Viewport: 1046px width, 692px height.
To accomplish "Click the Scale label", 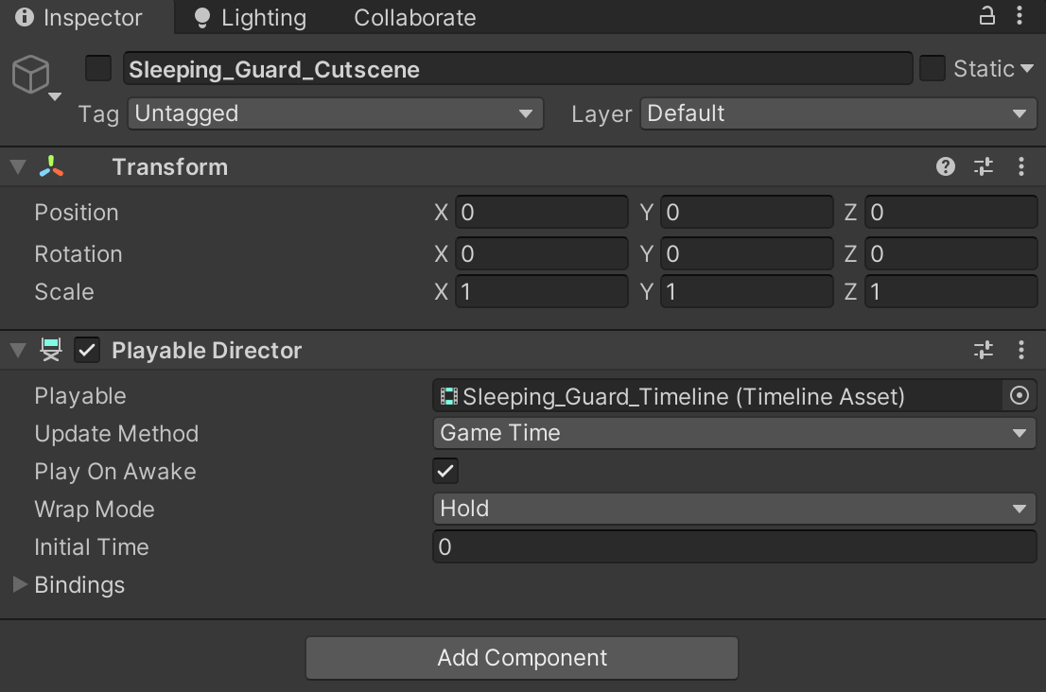I will click(x=64, y=291).
